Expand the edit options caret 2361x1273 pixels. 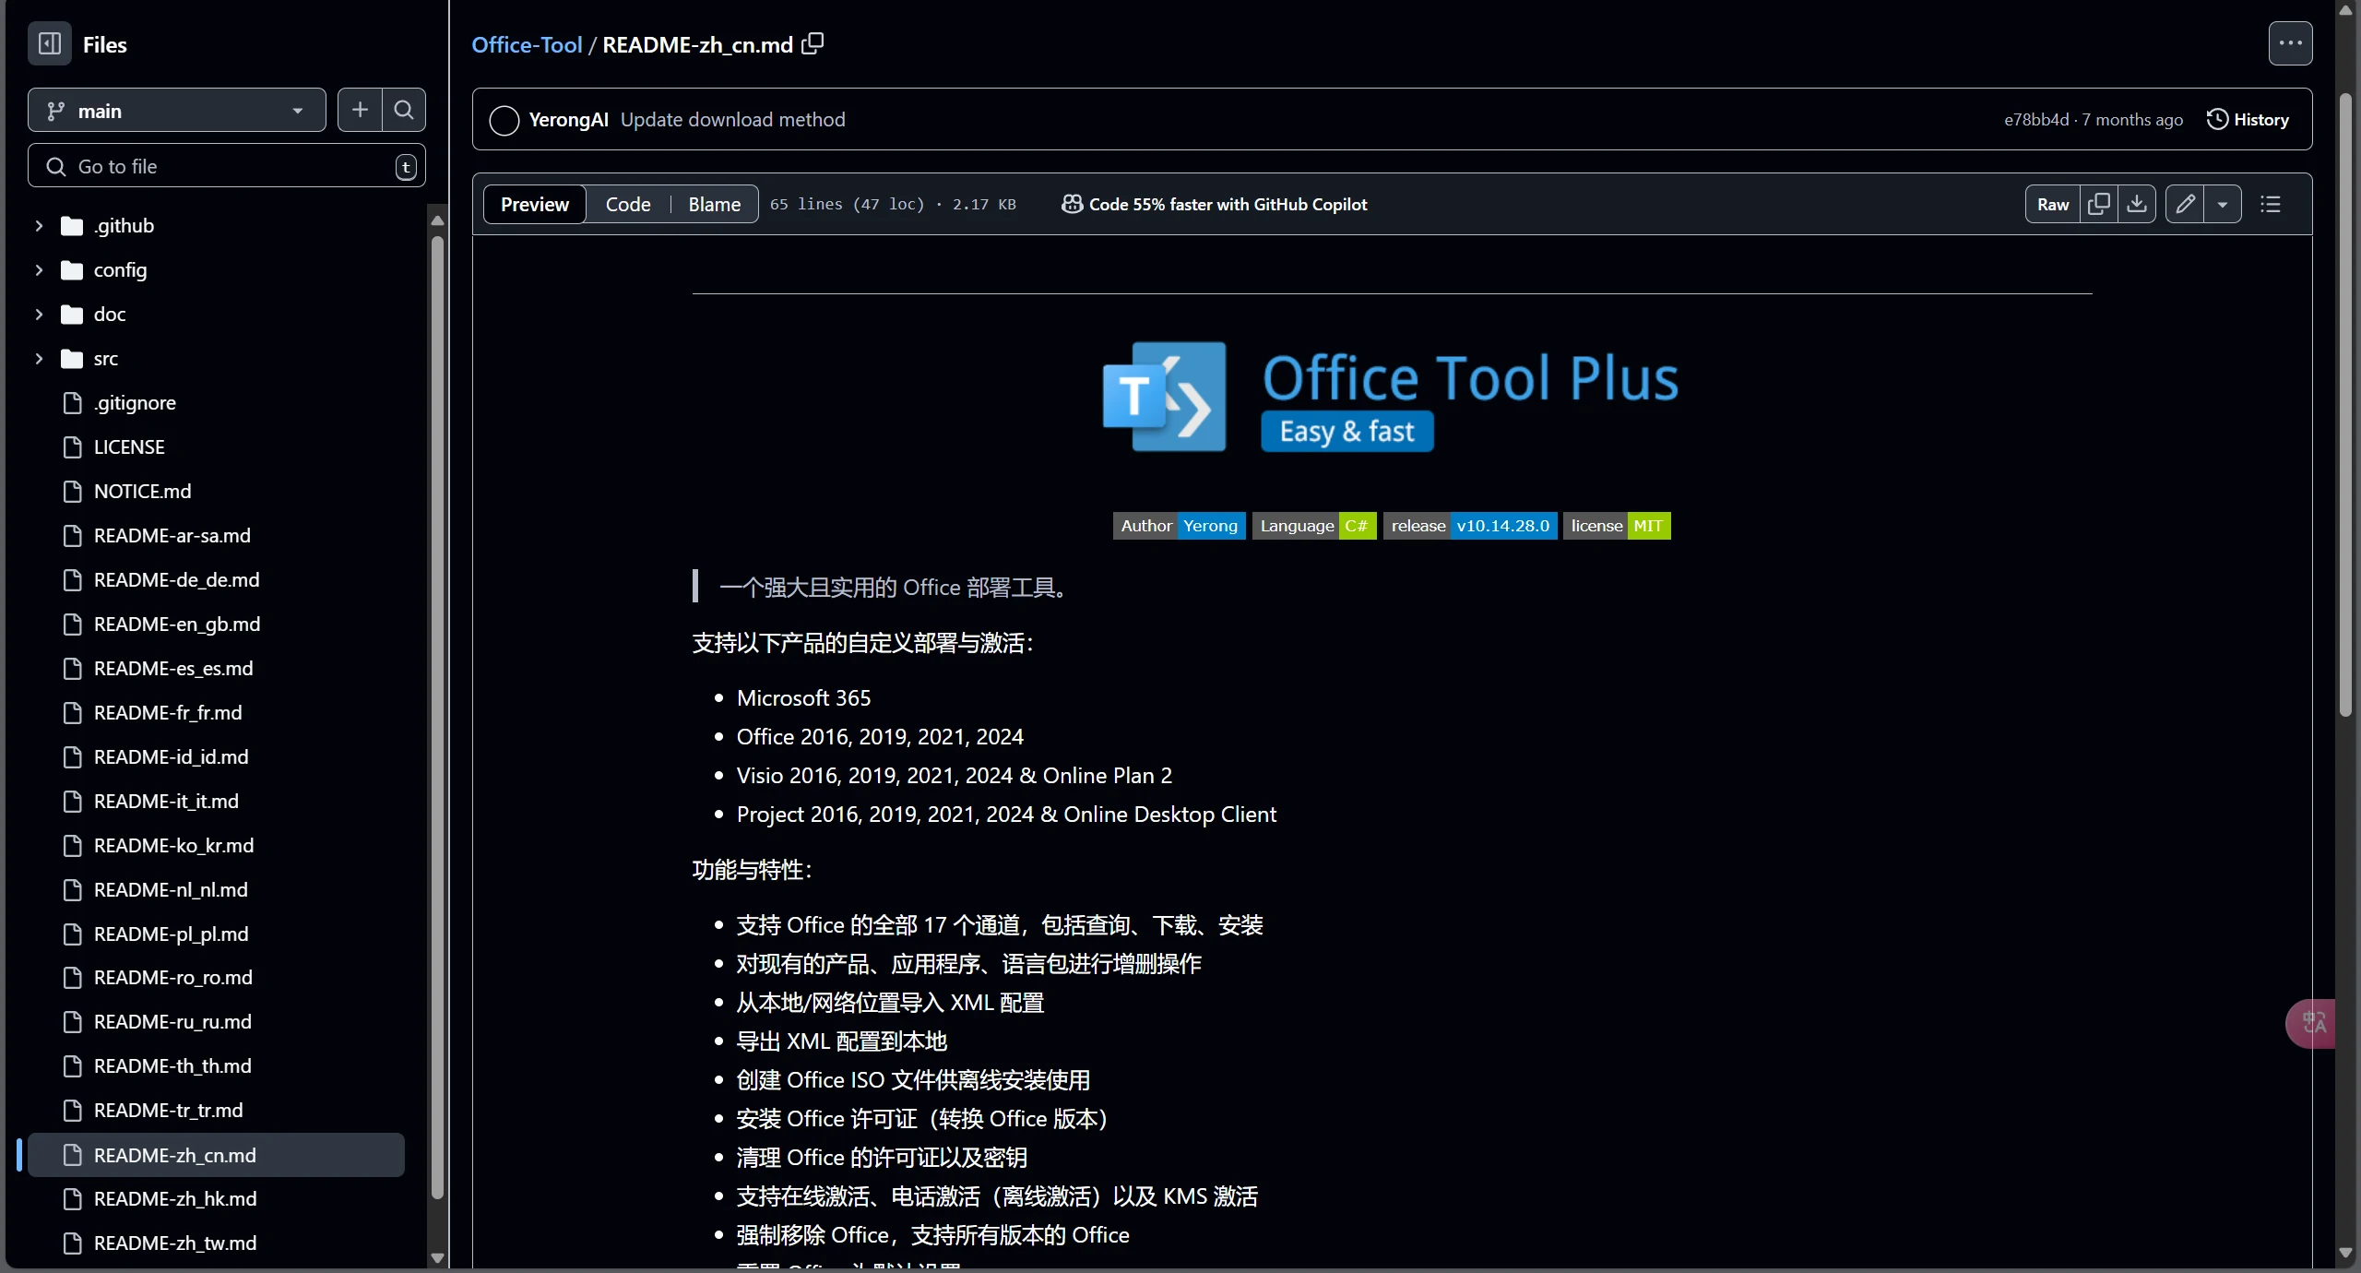pos(2225,204)
